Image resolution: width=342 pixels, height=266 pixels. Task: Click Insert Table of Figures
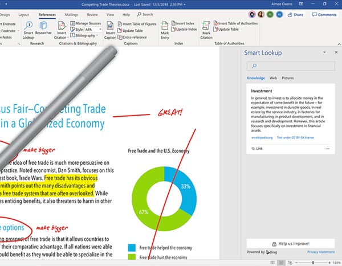click(x=137, y=24)
